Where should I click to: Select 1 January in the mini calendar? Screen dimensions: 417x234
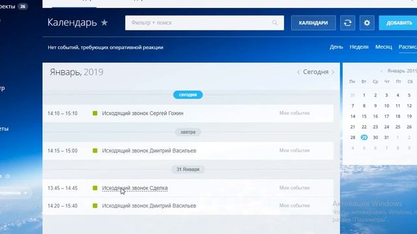364,95
